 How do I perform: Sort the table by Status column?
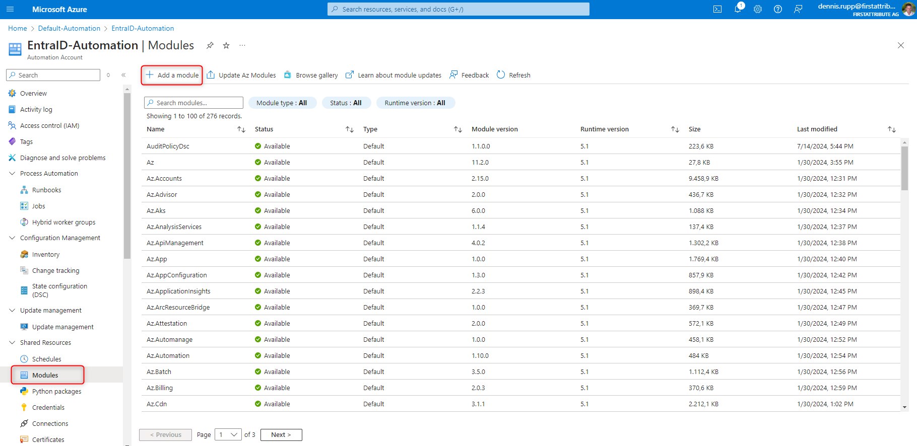[350, 129]
